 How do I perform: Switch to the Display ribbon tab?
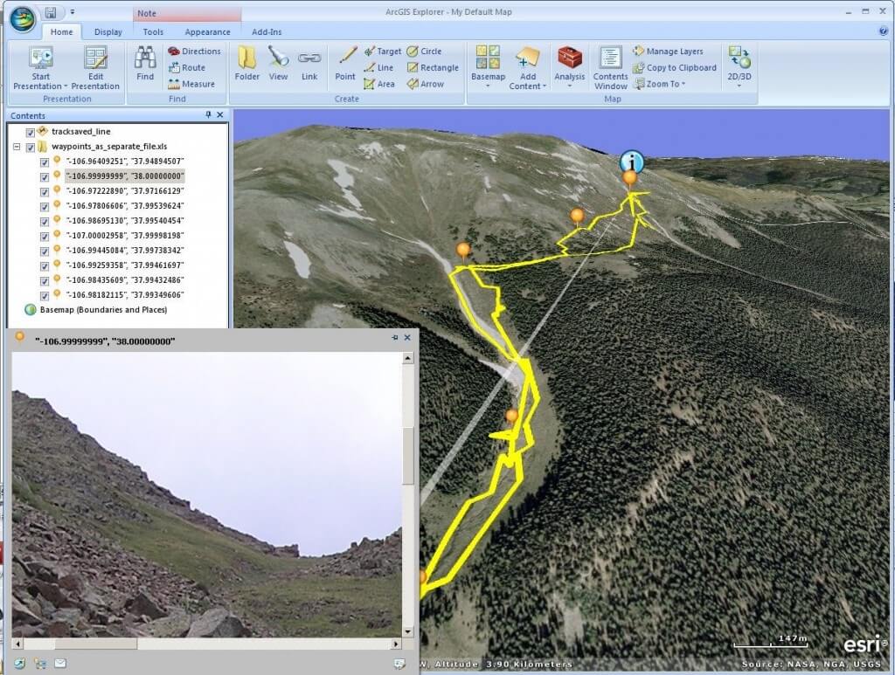[x=108, y=32]
